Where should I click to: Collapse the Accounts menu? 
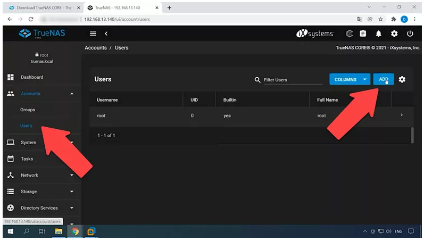tap(72, 94)
